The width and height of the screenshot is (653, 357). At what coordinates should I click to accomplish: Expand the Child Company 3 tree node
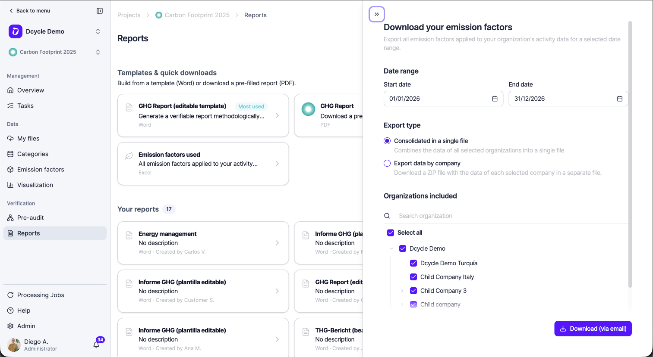click(x=402, y=291)
